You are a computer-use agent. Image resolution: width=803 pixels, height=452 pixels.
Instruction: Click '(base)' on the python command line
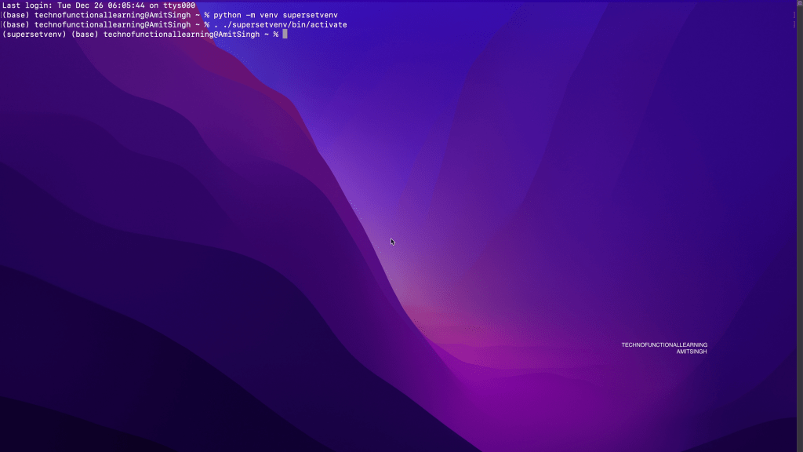(x=16, y=15)
